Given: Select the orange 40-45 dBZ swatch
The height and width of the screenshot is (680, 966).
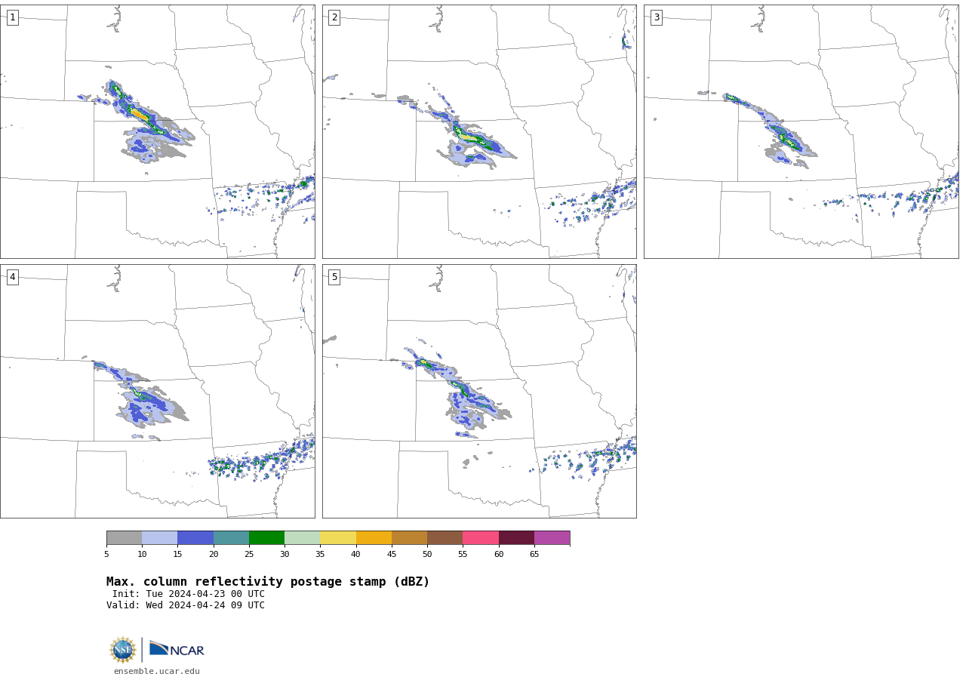Looking at the screenshot, I should pos(374,538).
